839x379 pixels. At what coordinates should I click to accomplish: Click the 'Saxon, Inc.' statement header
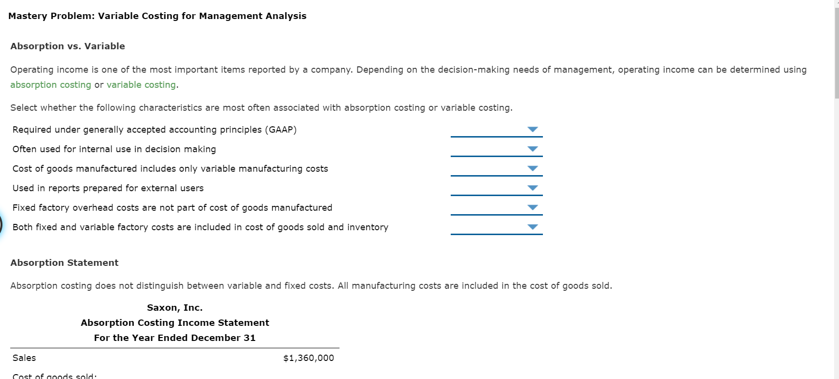pyautogui.click(x=175, y=307)
